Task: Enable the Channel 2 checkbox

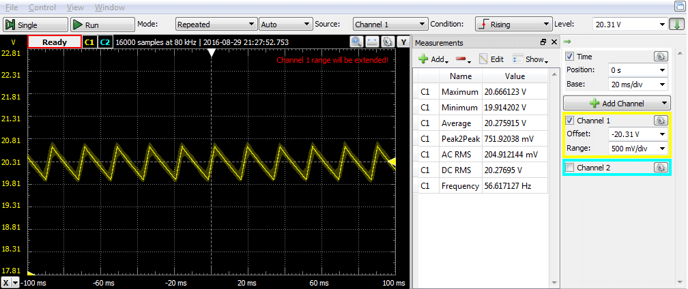Action: (x=571, y=168)
